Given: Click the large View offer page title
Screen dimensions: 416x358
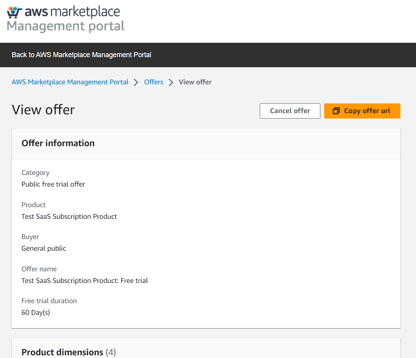Looking at the screenshot, I should pos(43,110).
